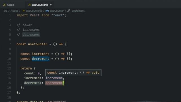The width and height of the screenshot is (181, 102).
Task: Open the src breadcrumb folder
Action: pos(5,11)
